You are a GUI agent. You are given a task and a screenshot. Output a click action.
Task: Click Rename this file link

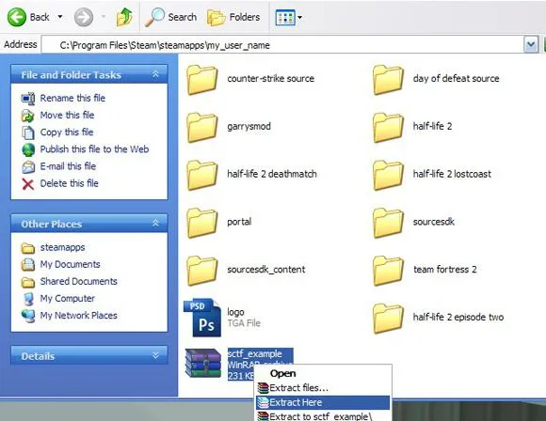tap(72, 98)
